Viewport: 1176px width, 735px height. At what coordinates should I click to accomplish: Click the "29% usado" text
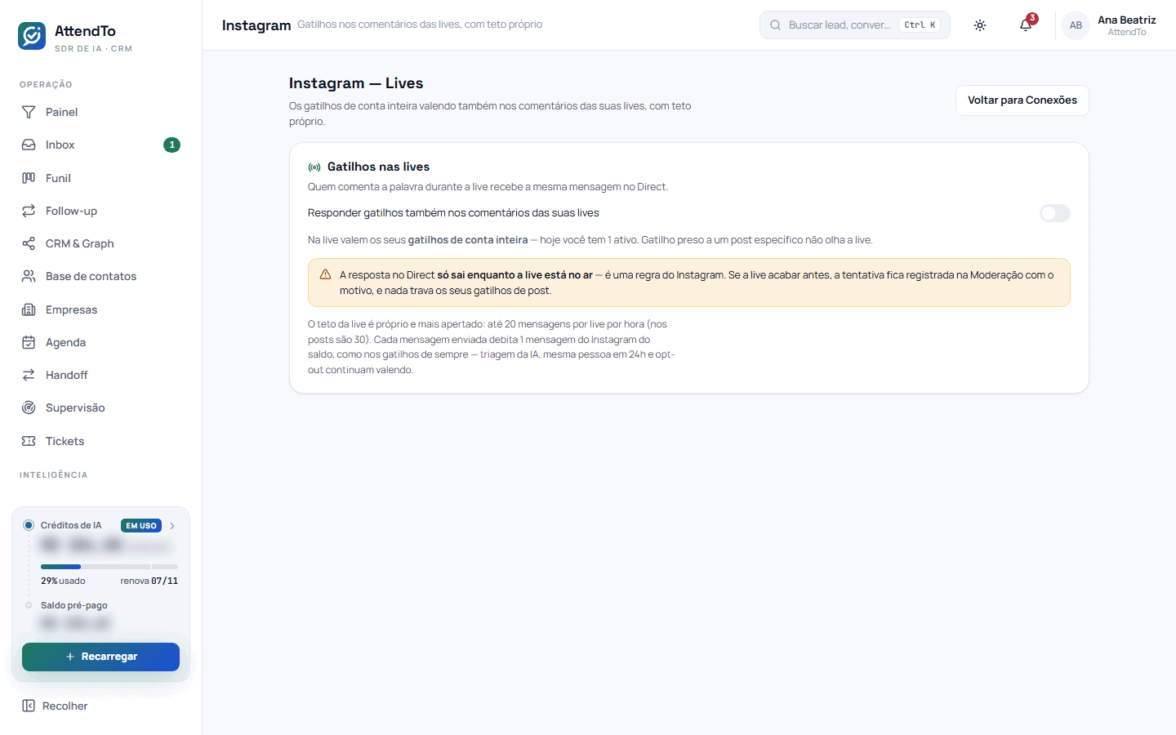(63, 581)
